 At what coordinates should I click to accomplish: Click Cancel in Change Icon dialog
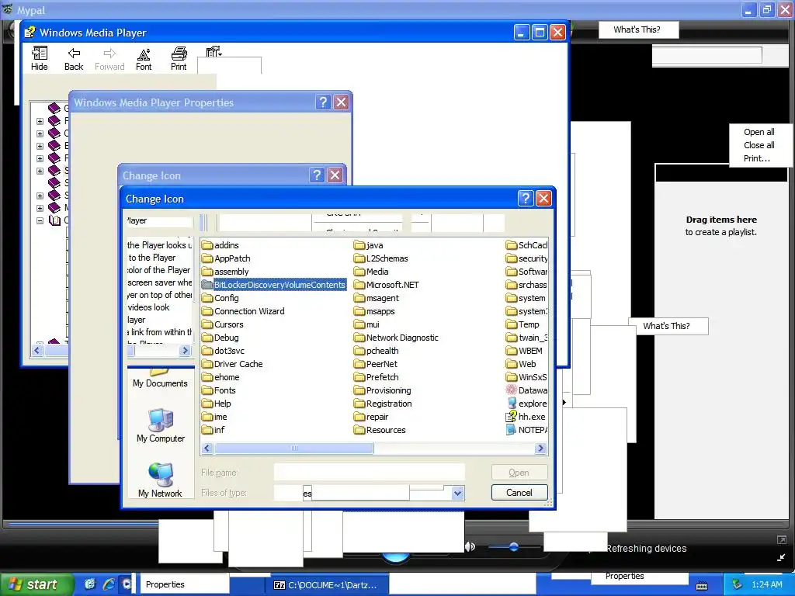(x=519, y=493)
